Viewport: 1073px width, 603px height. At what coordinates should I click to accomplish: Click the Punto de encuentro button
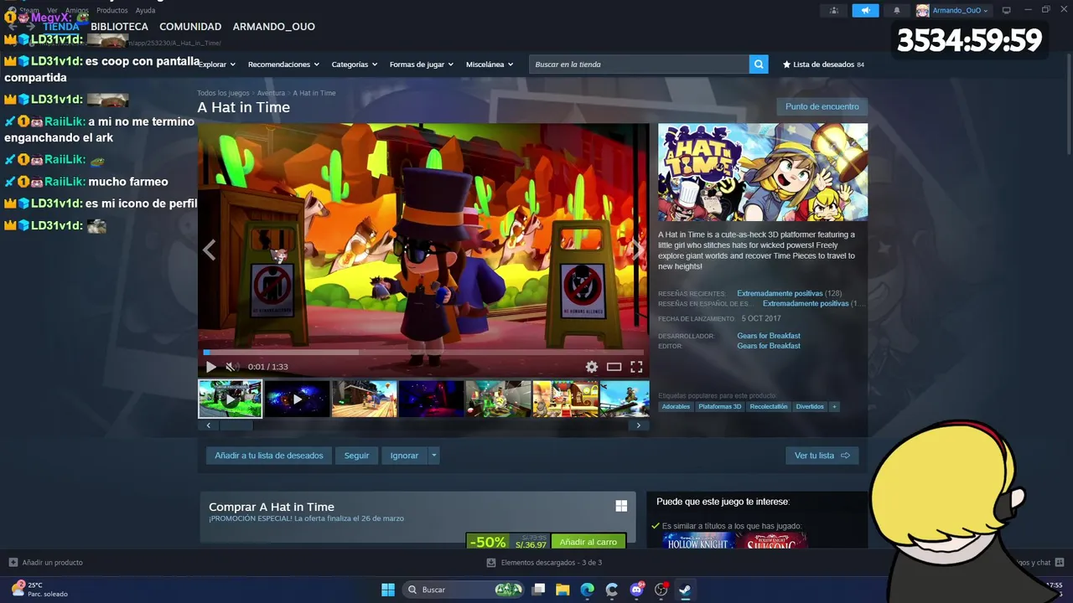click(822, 106)
